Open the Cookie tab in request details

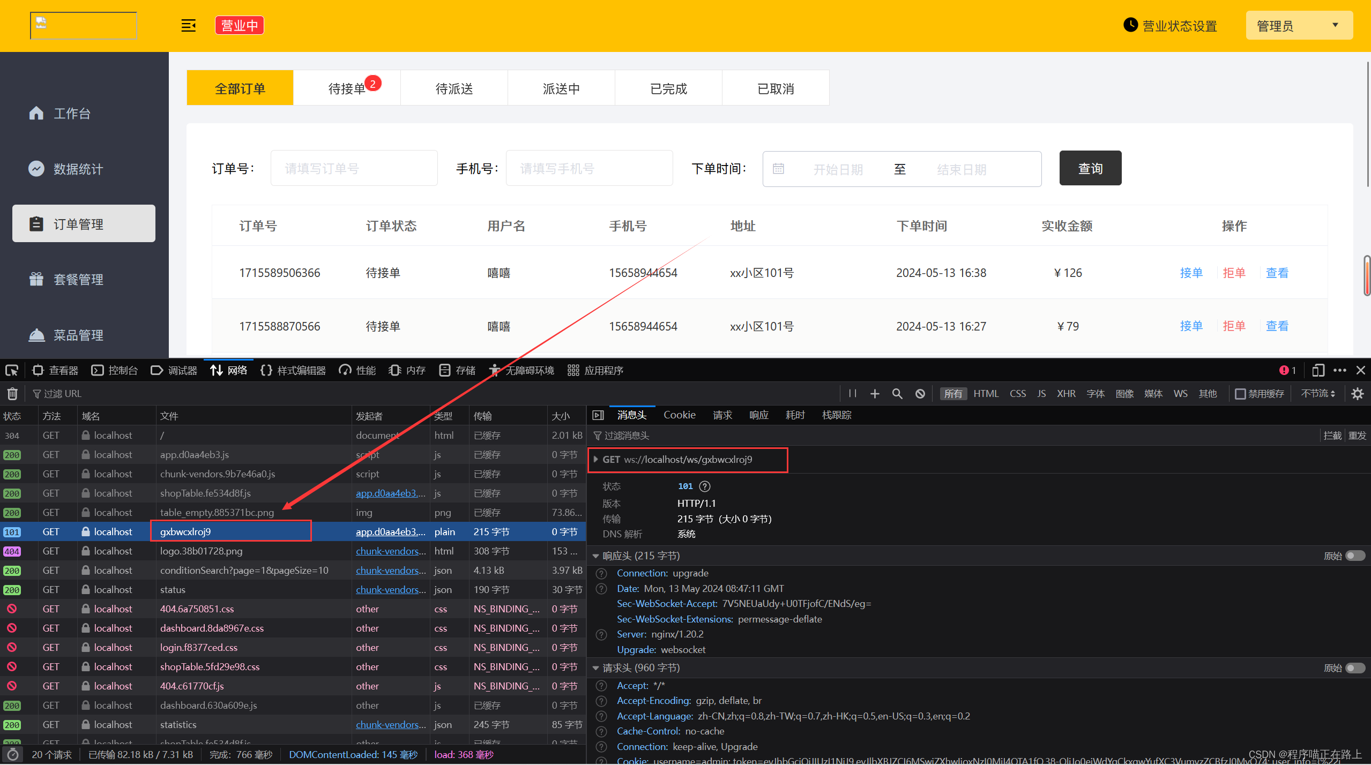click(x=679, y=415)
